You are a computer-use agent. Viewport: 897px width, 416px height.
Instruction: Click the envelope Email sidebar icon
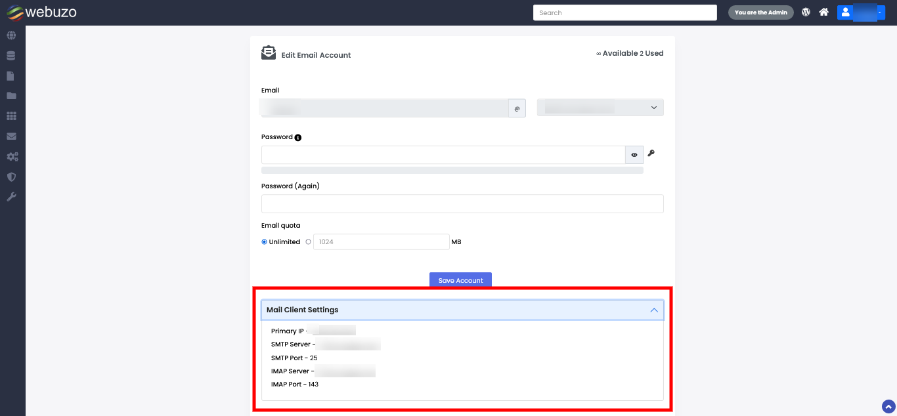[x=11, y=136]
